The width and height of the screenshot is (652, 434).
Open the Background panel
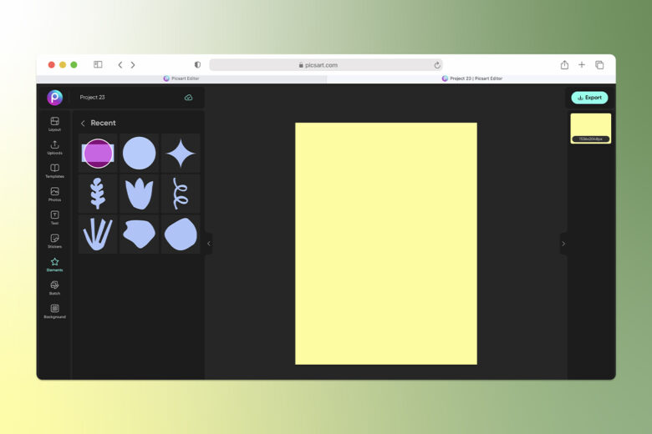pos(54,311)
